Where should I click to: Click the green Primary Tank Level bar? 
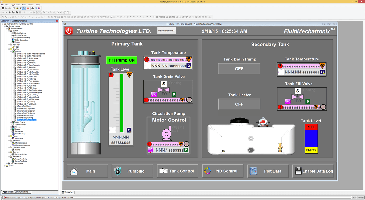tap(122, 103)
